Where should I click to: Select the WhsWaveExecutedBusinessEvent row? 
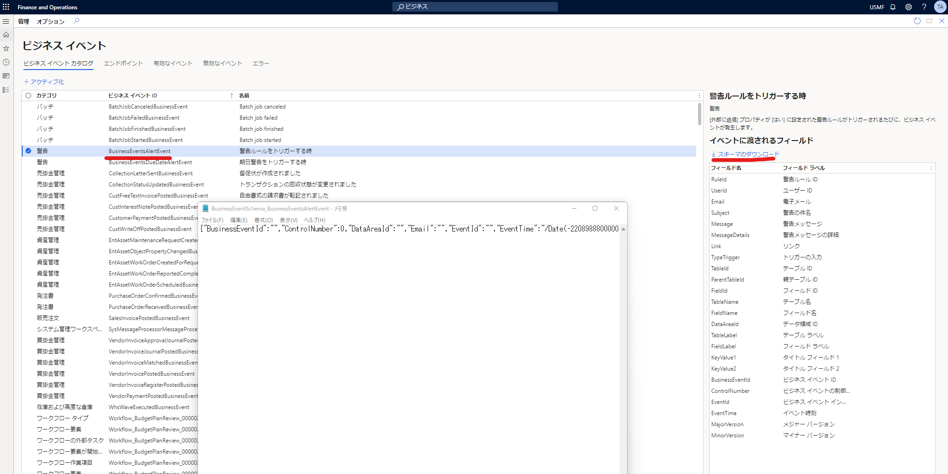[110, 407]
